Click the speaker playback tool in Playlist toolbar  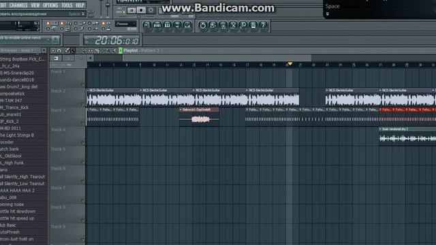click(114, 50)
